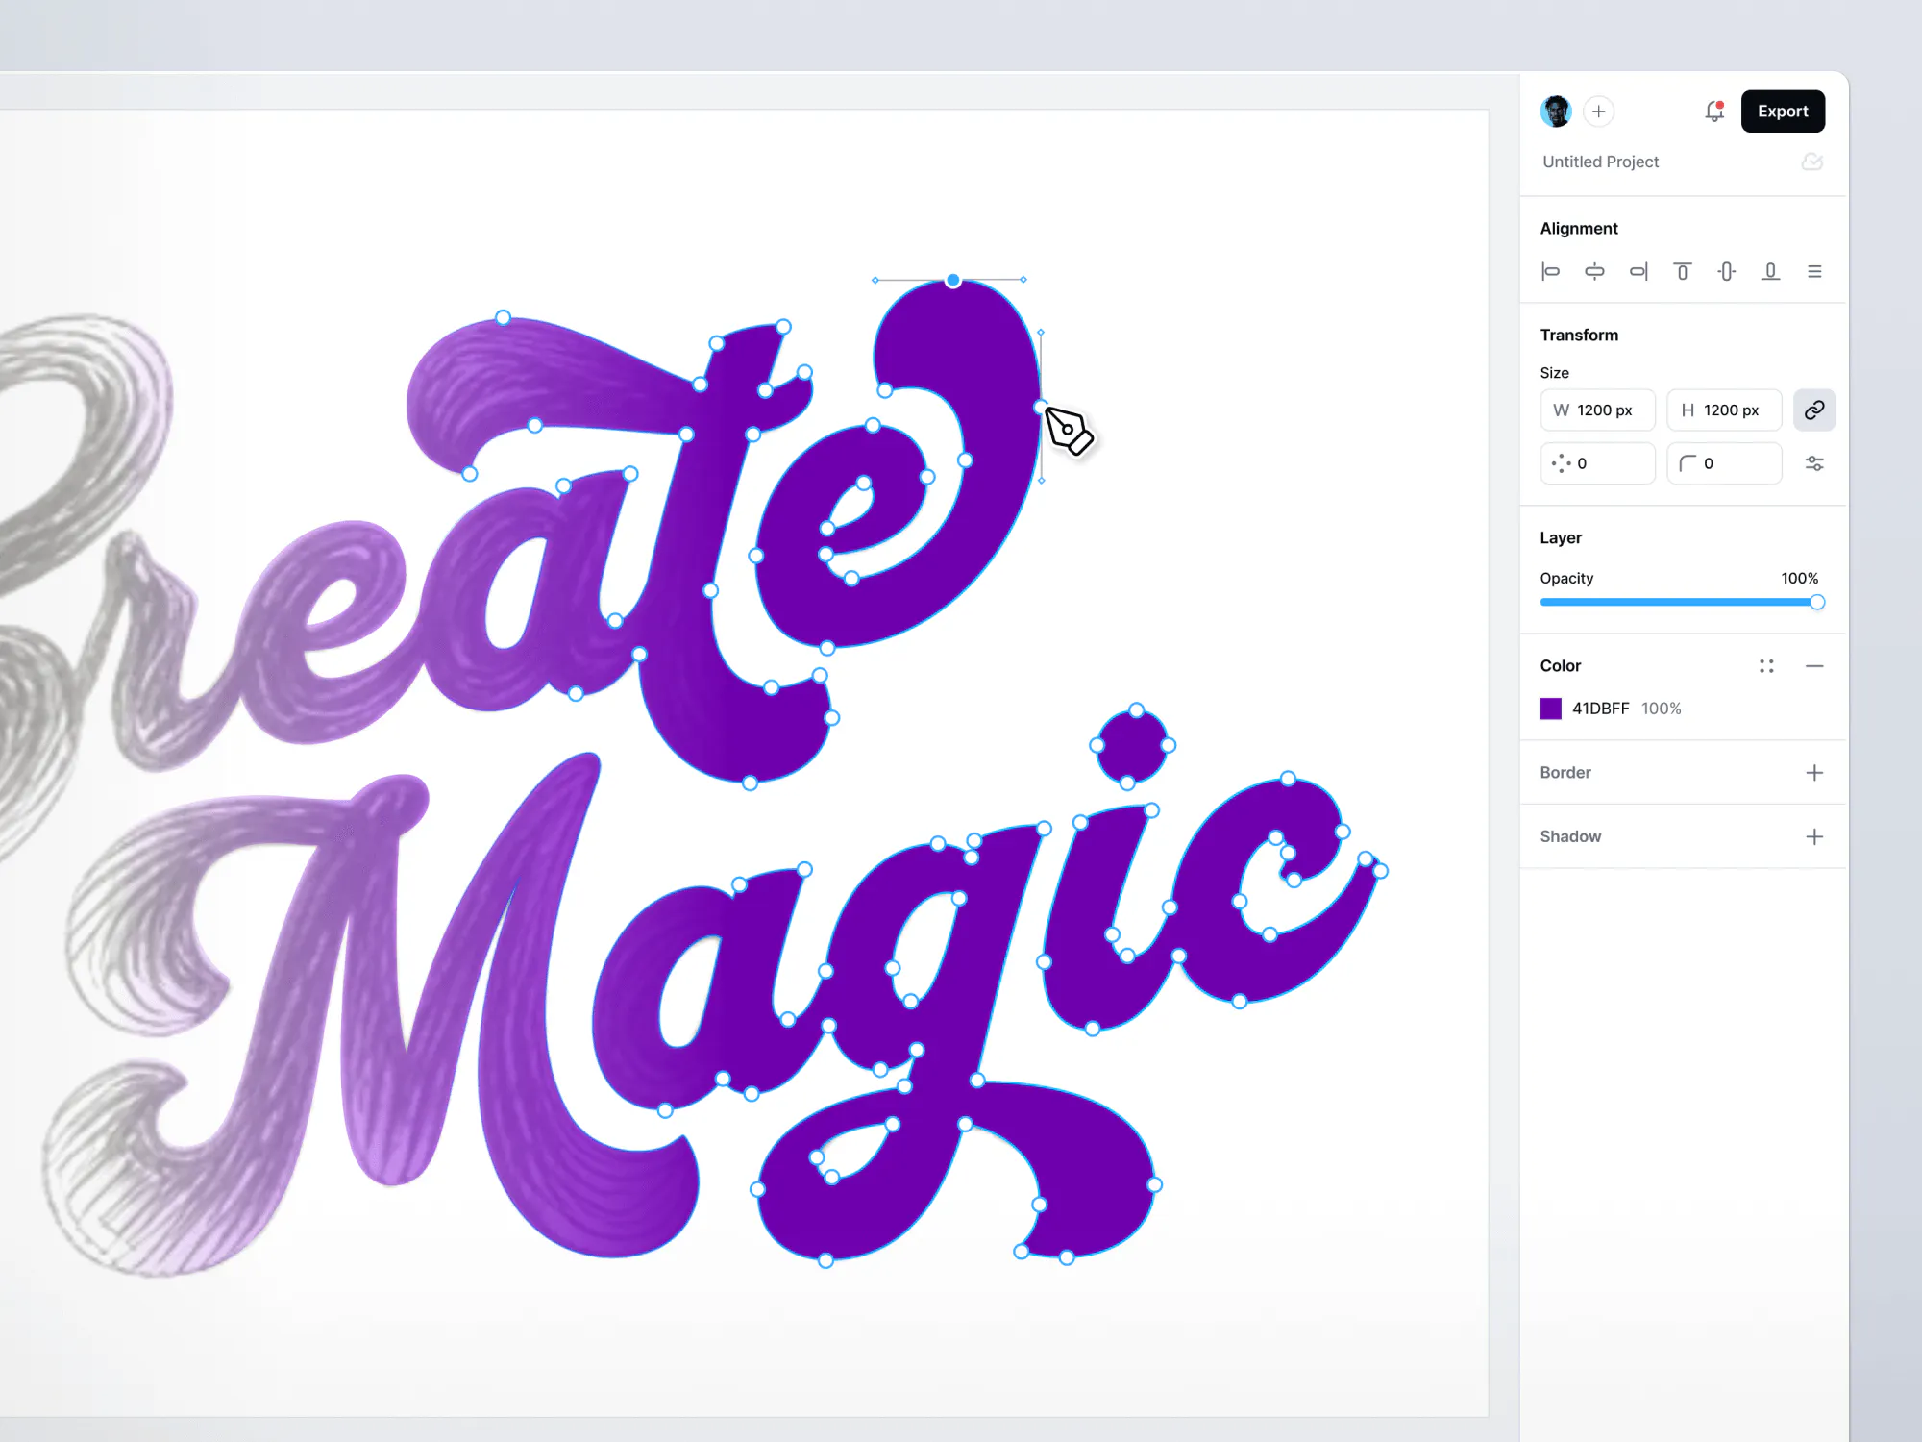Select the align right icon
Viewport: 1922px width, 1442px height.
[1639, 271]
